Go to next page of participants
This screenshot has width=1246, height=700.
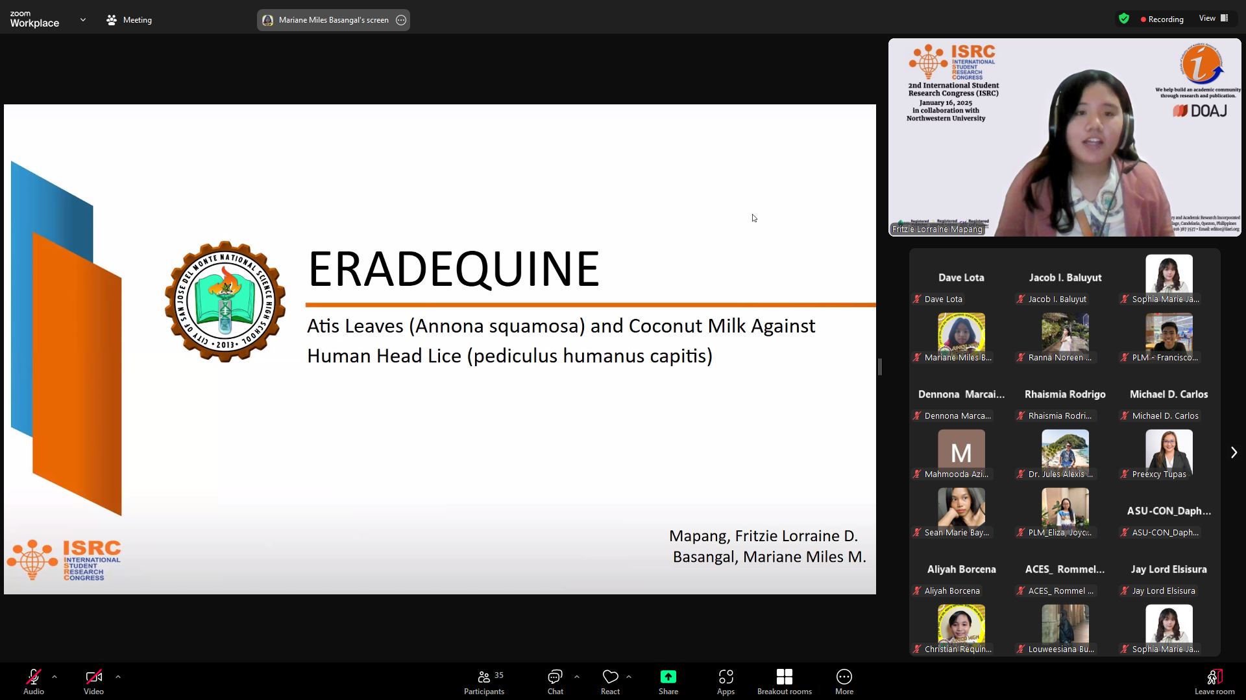1234,452
